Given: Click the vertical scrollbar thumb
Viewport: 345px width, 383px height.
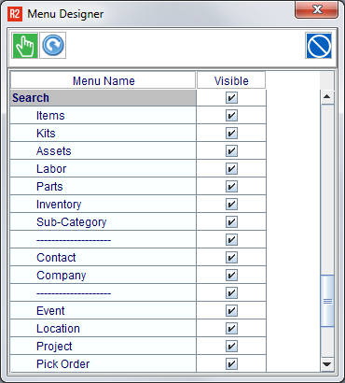Looking at the screenshot, I should pos(327,301).
